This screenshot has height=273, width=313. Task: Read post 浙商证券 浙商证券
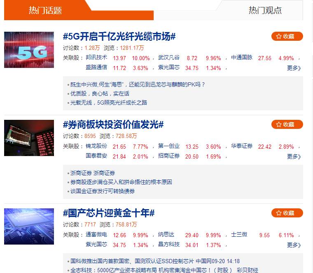click(93, 173)
